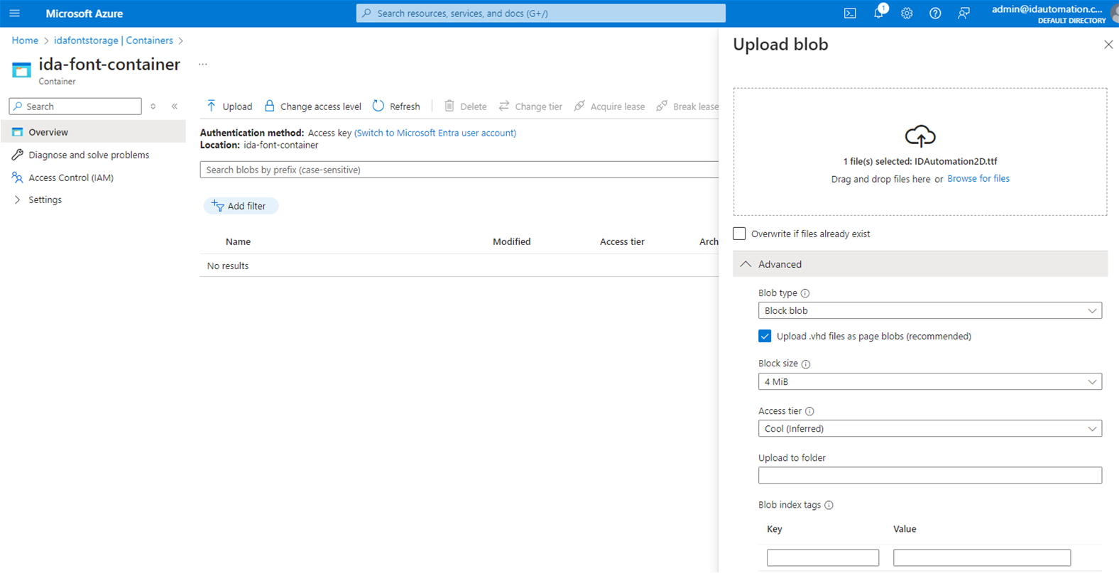The height and width of the screenshot is (573, 1119).
Task: Click the blob index tag Key field
Action: pyautogui.click(x=823, y=557)
